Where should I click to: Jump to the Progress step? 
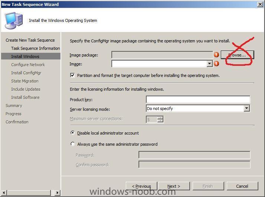(13, 114)
